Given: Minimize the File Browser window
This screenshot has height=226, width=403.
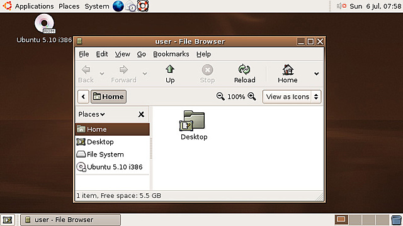Looking at the screenshot, I should (301, 41).
